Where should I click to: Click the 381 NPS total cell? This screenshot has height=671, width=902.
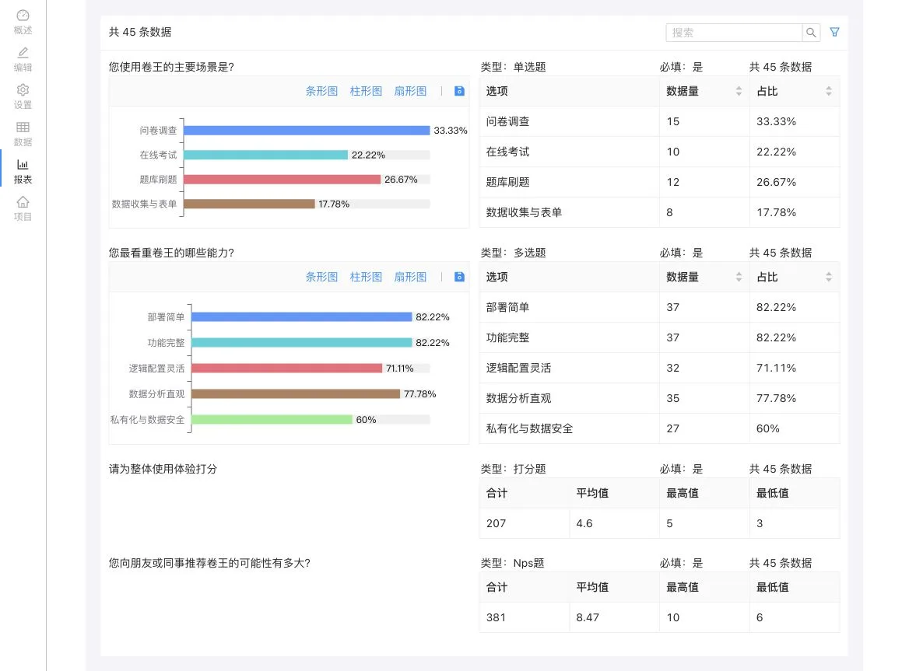pyautogui.click(x=525, y=617)
